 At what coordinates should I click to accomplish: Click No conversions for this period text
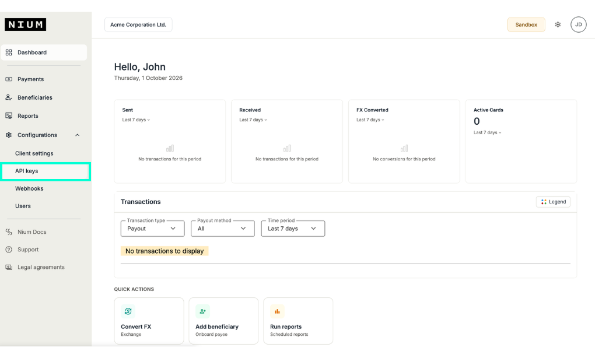tap(404, 159)
